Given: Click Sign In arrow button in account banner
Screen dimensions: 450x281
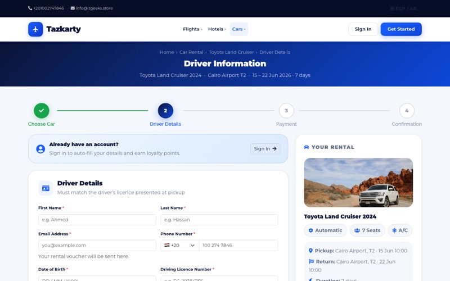Looking at the screenshot, I should click(x=265, y=149).
